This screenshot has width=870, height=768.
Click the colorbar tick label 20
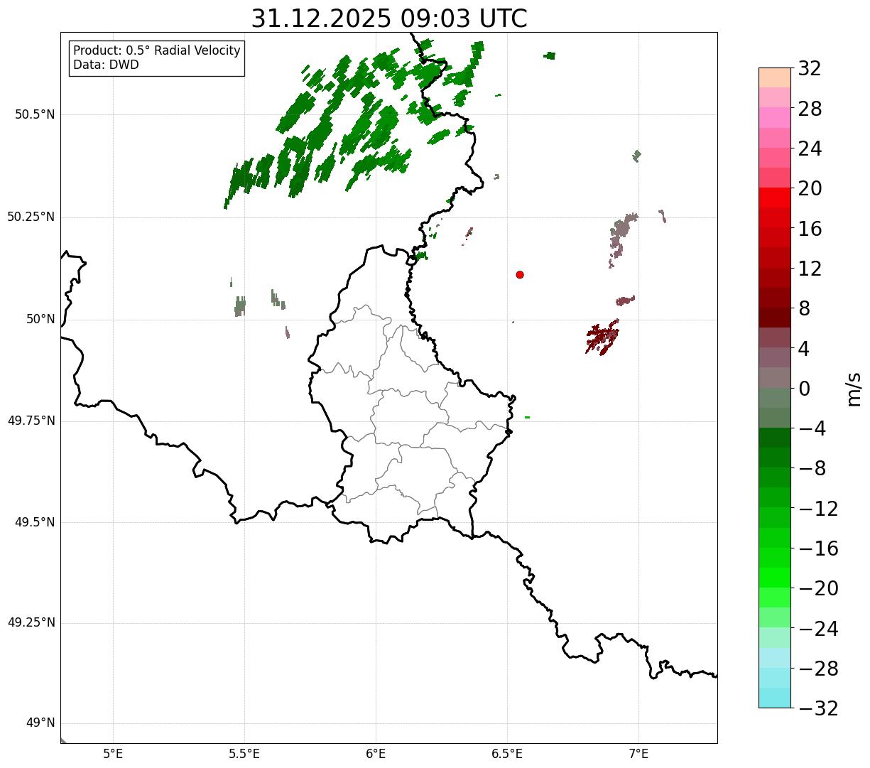tap(810, 189)
